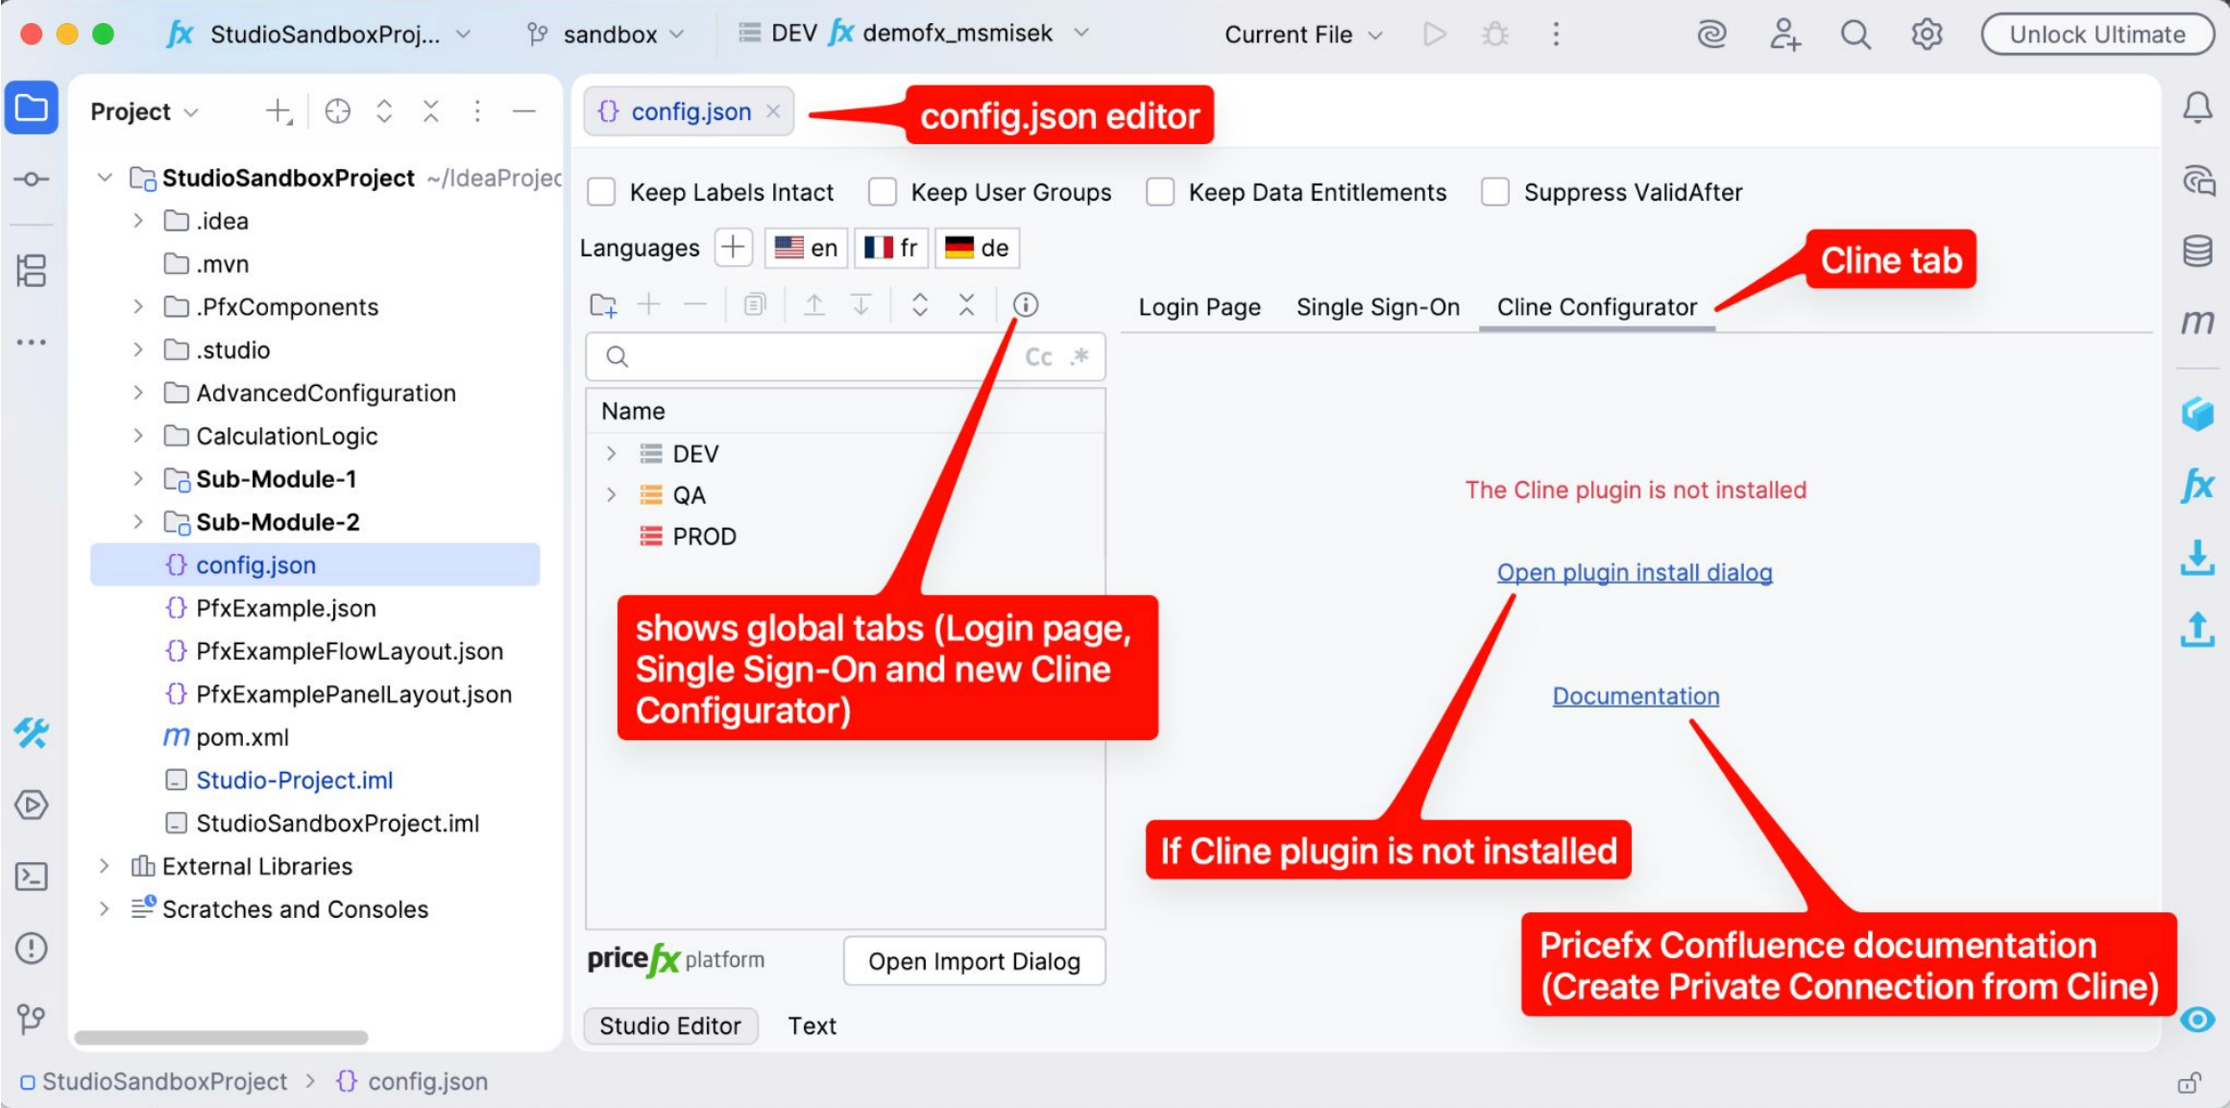2230x1108 pixels.
Task: Expand the DEV partition row
Action: pos(611,453)
